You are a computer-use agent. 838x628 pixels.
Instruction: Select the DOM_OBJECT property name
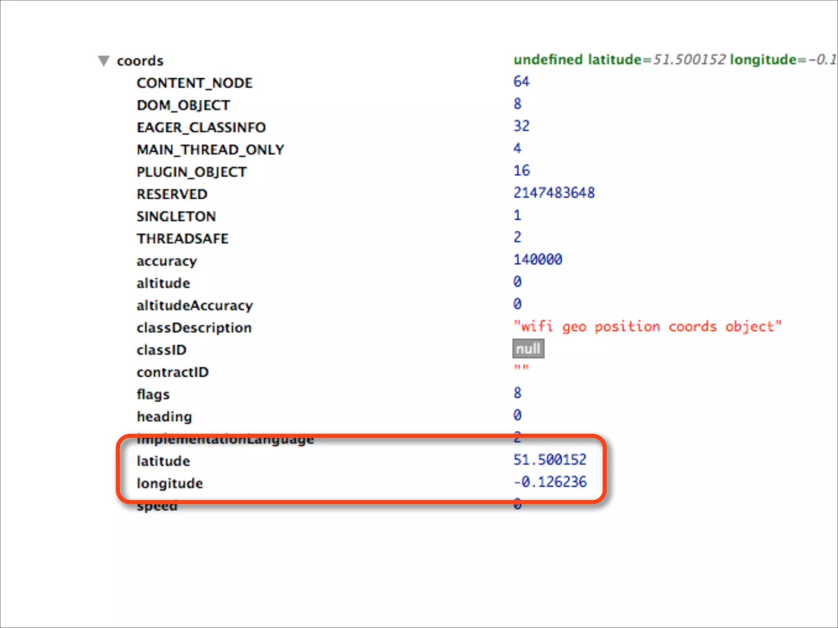[x=183, y=105]
